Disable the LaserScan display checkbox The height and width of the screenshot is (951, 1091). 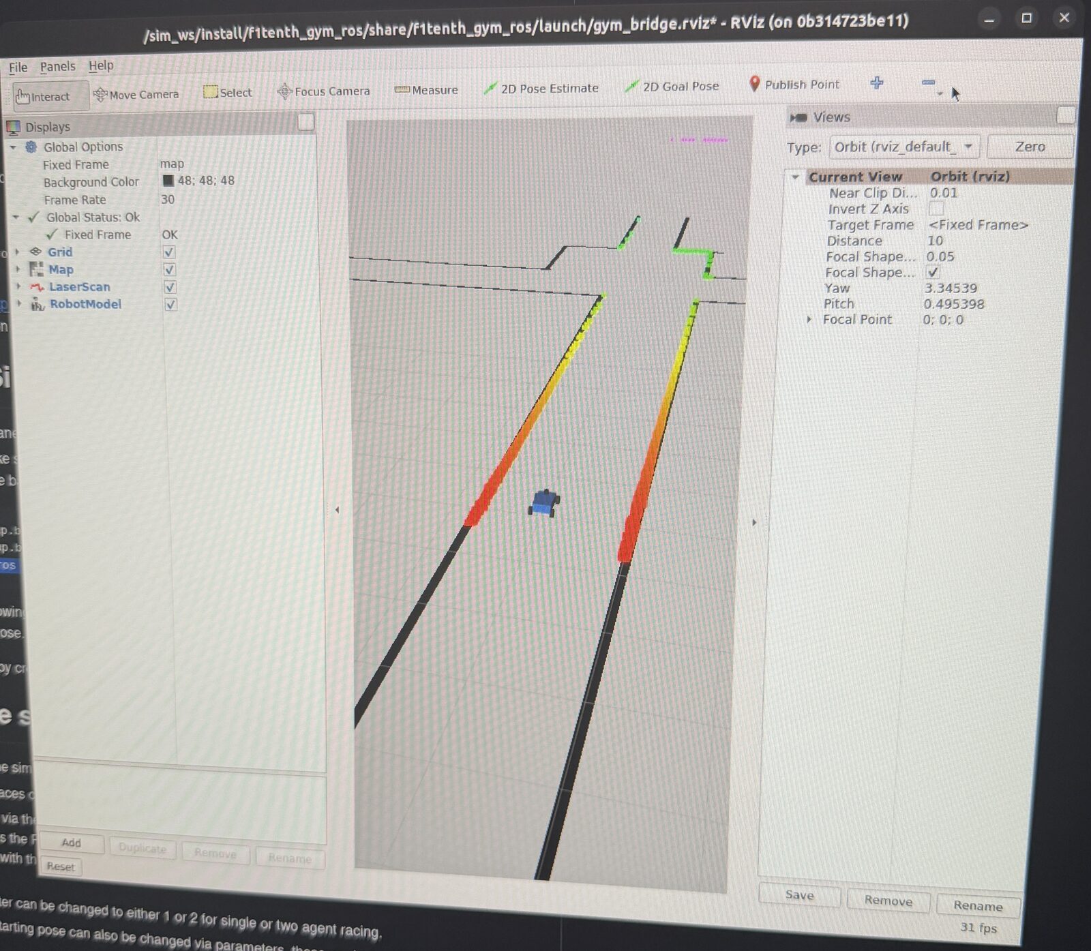(170, 287)
